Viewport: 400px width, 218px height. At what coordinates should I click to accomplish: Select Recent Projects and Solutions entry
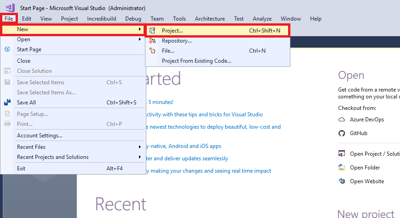73,157
